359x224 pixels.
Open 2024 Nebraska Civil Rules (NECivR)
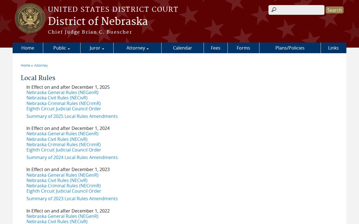tap(57, 139)
